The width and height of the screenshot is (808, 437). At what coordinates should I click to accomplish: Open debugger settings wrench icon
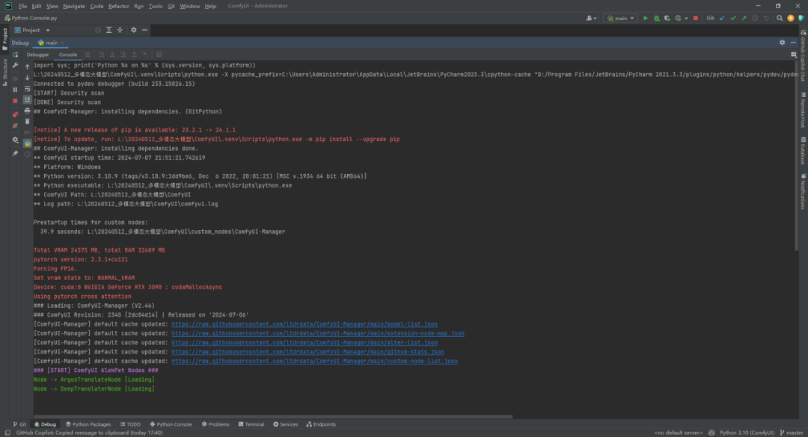click(16, 66)
